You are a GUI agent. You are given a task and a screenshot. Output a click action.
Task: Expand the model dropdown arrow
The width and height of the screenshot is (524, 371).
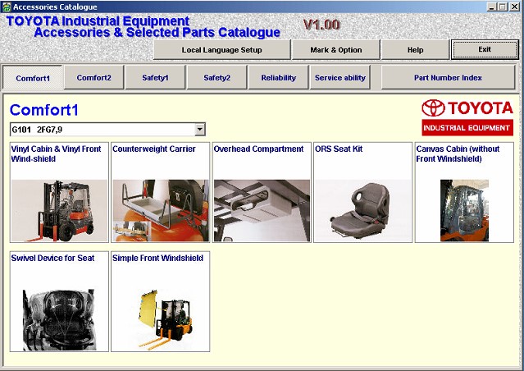click(200, 130)
